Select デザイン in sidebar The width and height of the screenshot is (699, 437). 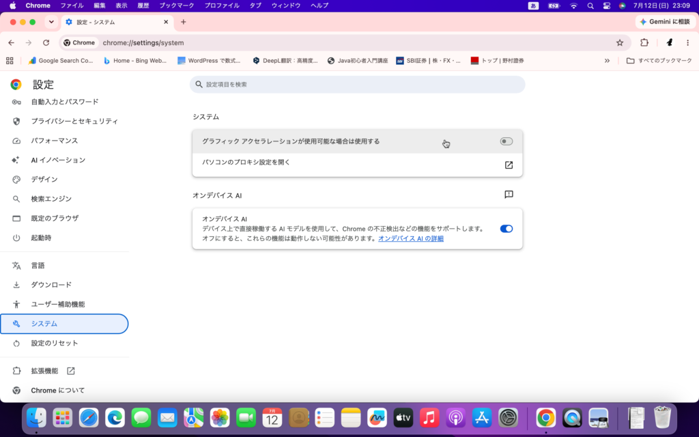[x=65, y=180]
